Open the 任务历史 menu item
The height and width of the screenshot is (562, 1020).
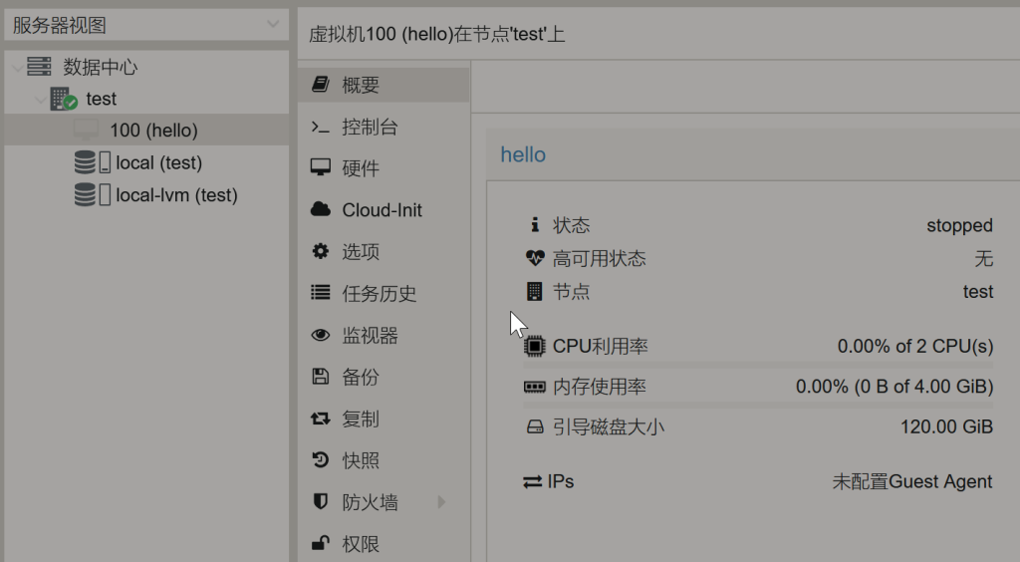pyautogui.click(x=379, y=294)
